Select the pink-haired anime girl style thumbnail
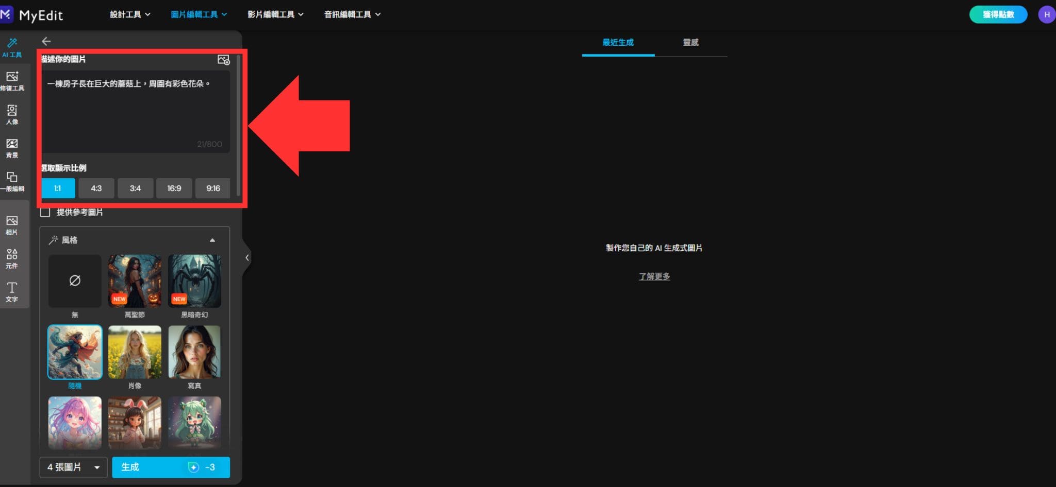 75,423
